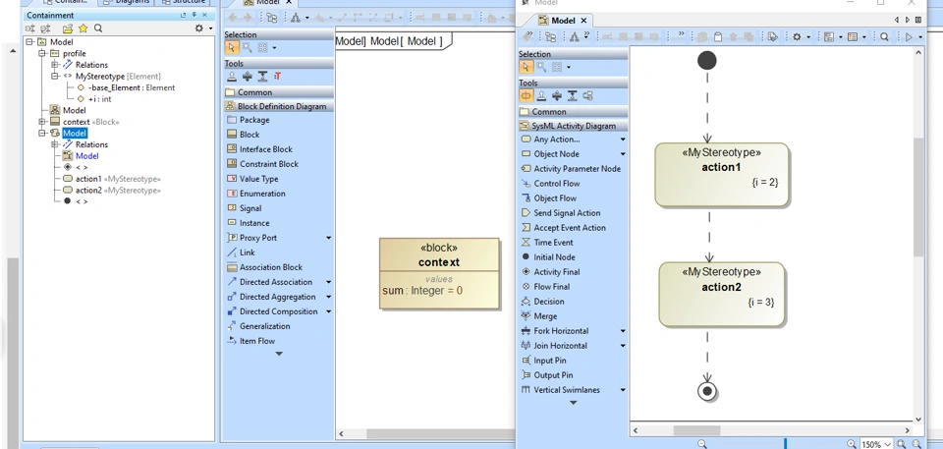Collapse the MyStereotype tree node
The width and height of the screenshot is (943, 449).
55,77
